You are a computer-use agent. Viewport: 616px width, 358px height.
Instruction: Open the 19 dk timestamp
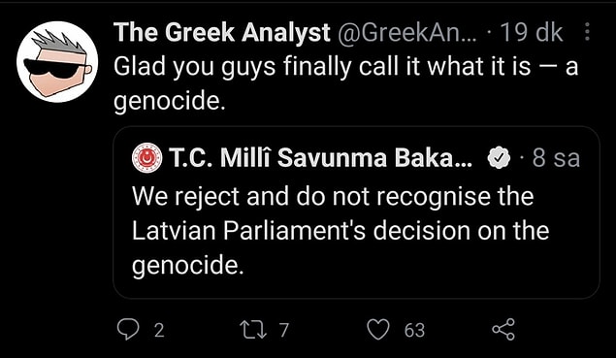click(x=532, y=32)
